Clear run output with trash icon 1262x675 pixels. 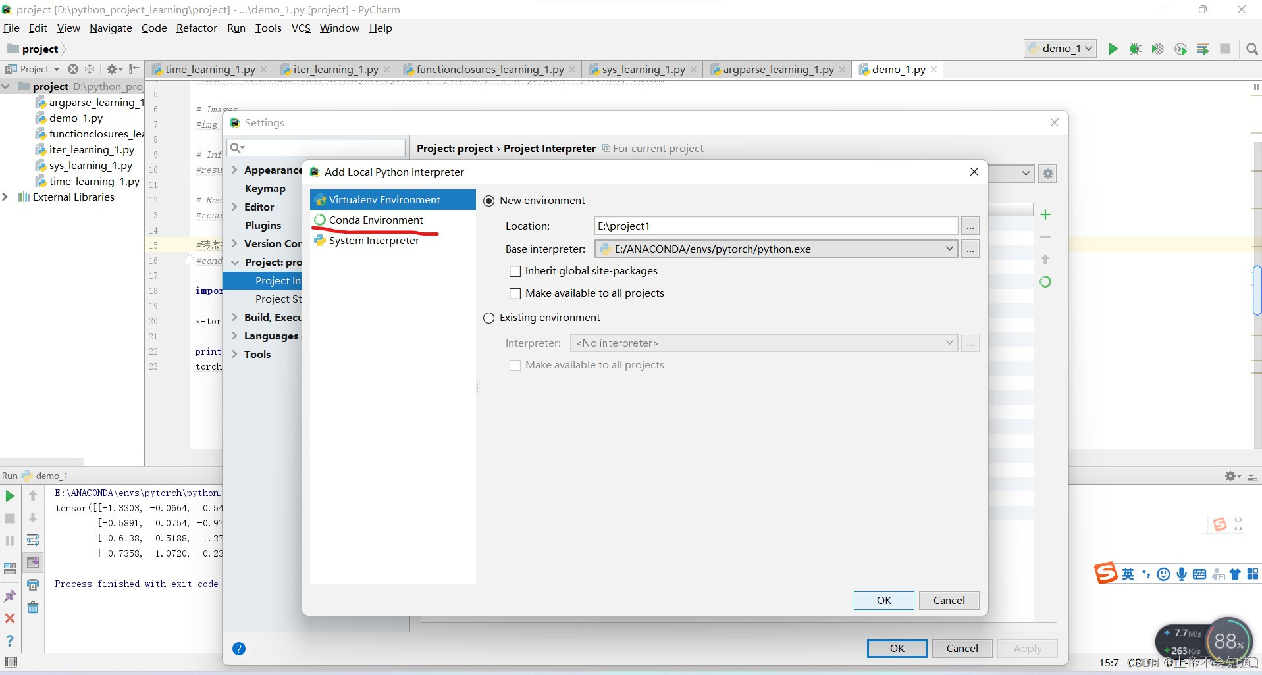click(x=33, y=607)
